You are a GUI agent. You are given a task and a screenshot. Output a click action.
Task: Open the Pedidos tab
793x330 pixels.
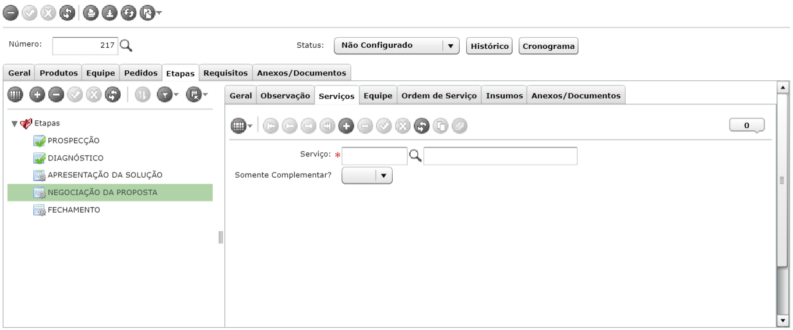(x=140, y=73)
